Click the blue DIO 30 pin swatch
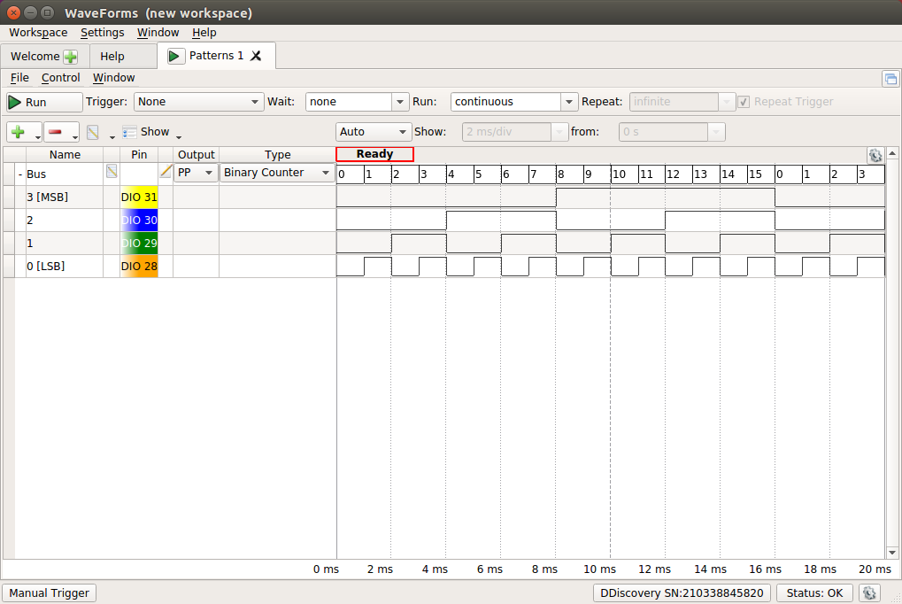 [x=139, y=221]
